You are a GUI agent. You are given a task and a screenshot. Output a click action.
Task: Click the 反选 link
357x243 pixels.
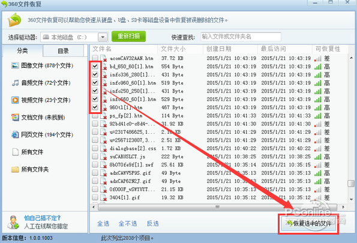(152, 224)
